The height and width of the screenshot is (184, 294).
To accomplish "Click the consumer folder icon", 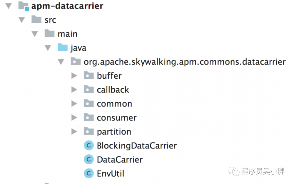I will tap(89, 117).
